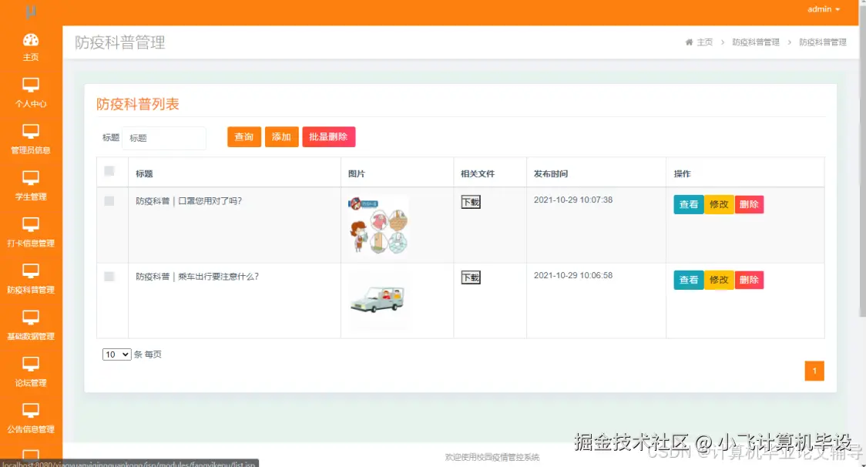Click the 防疫科普管理 page title at top

(x=120, y=42)
